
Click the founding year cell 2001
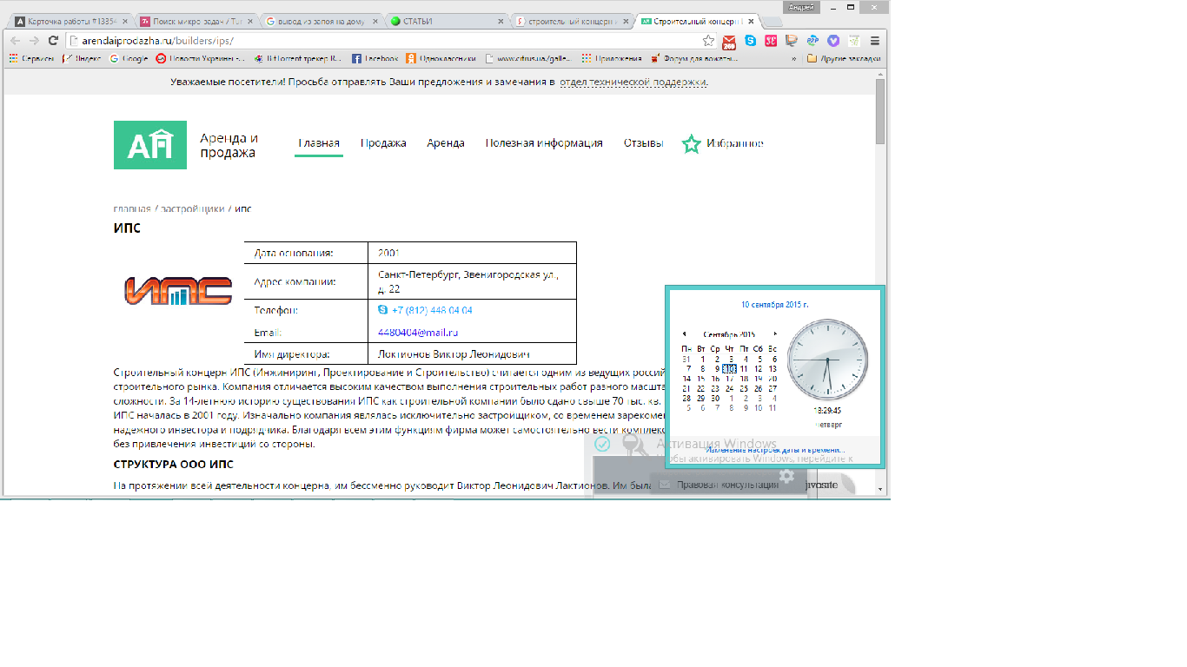(388, 253)
